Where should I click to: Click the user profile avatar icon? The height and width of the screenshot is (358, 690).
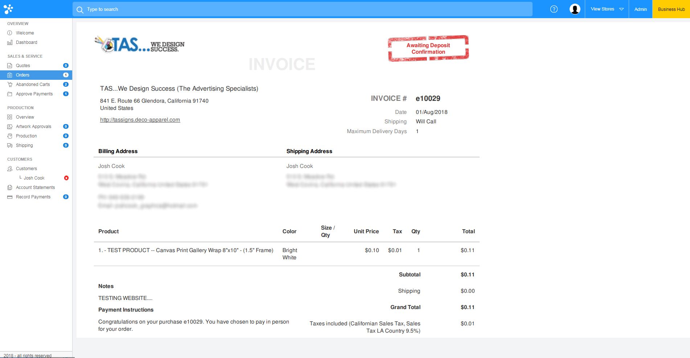pos(575,9)
